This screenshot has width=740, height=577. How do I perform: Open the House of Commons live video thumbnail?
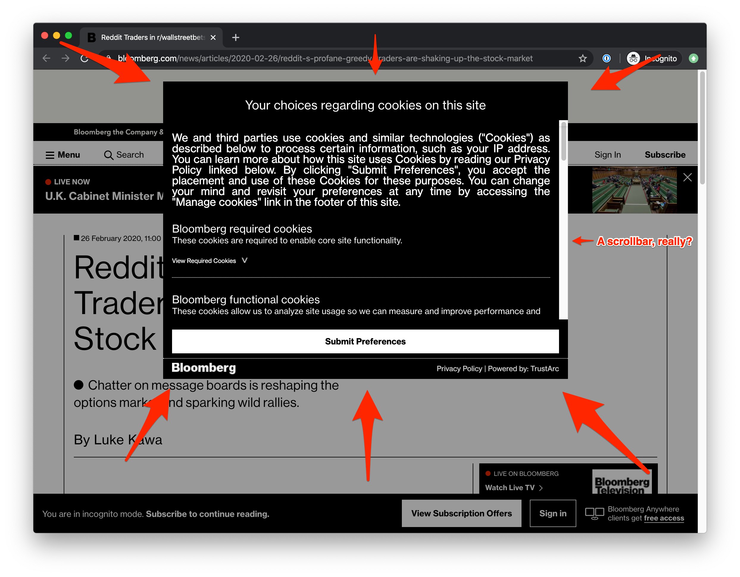click(634, 190)
